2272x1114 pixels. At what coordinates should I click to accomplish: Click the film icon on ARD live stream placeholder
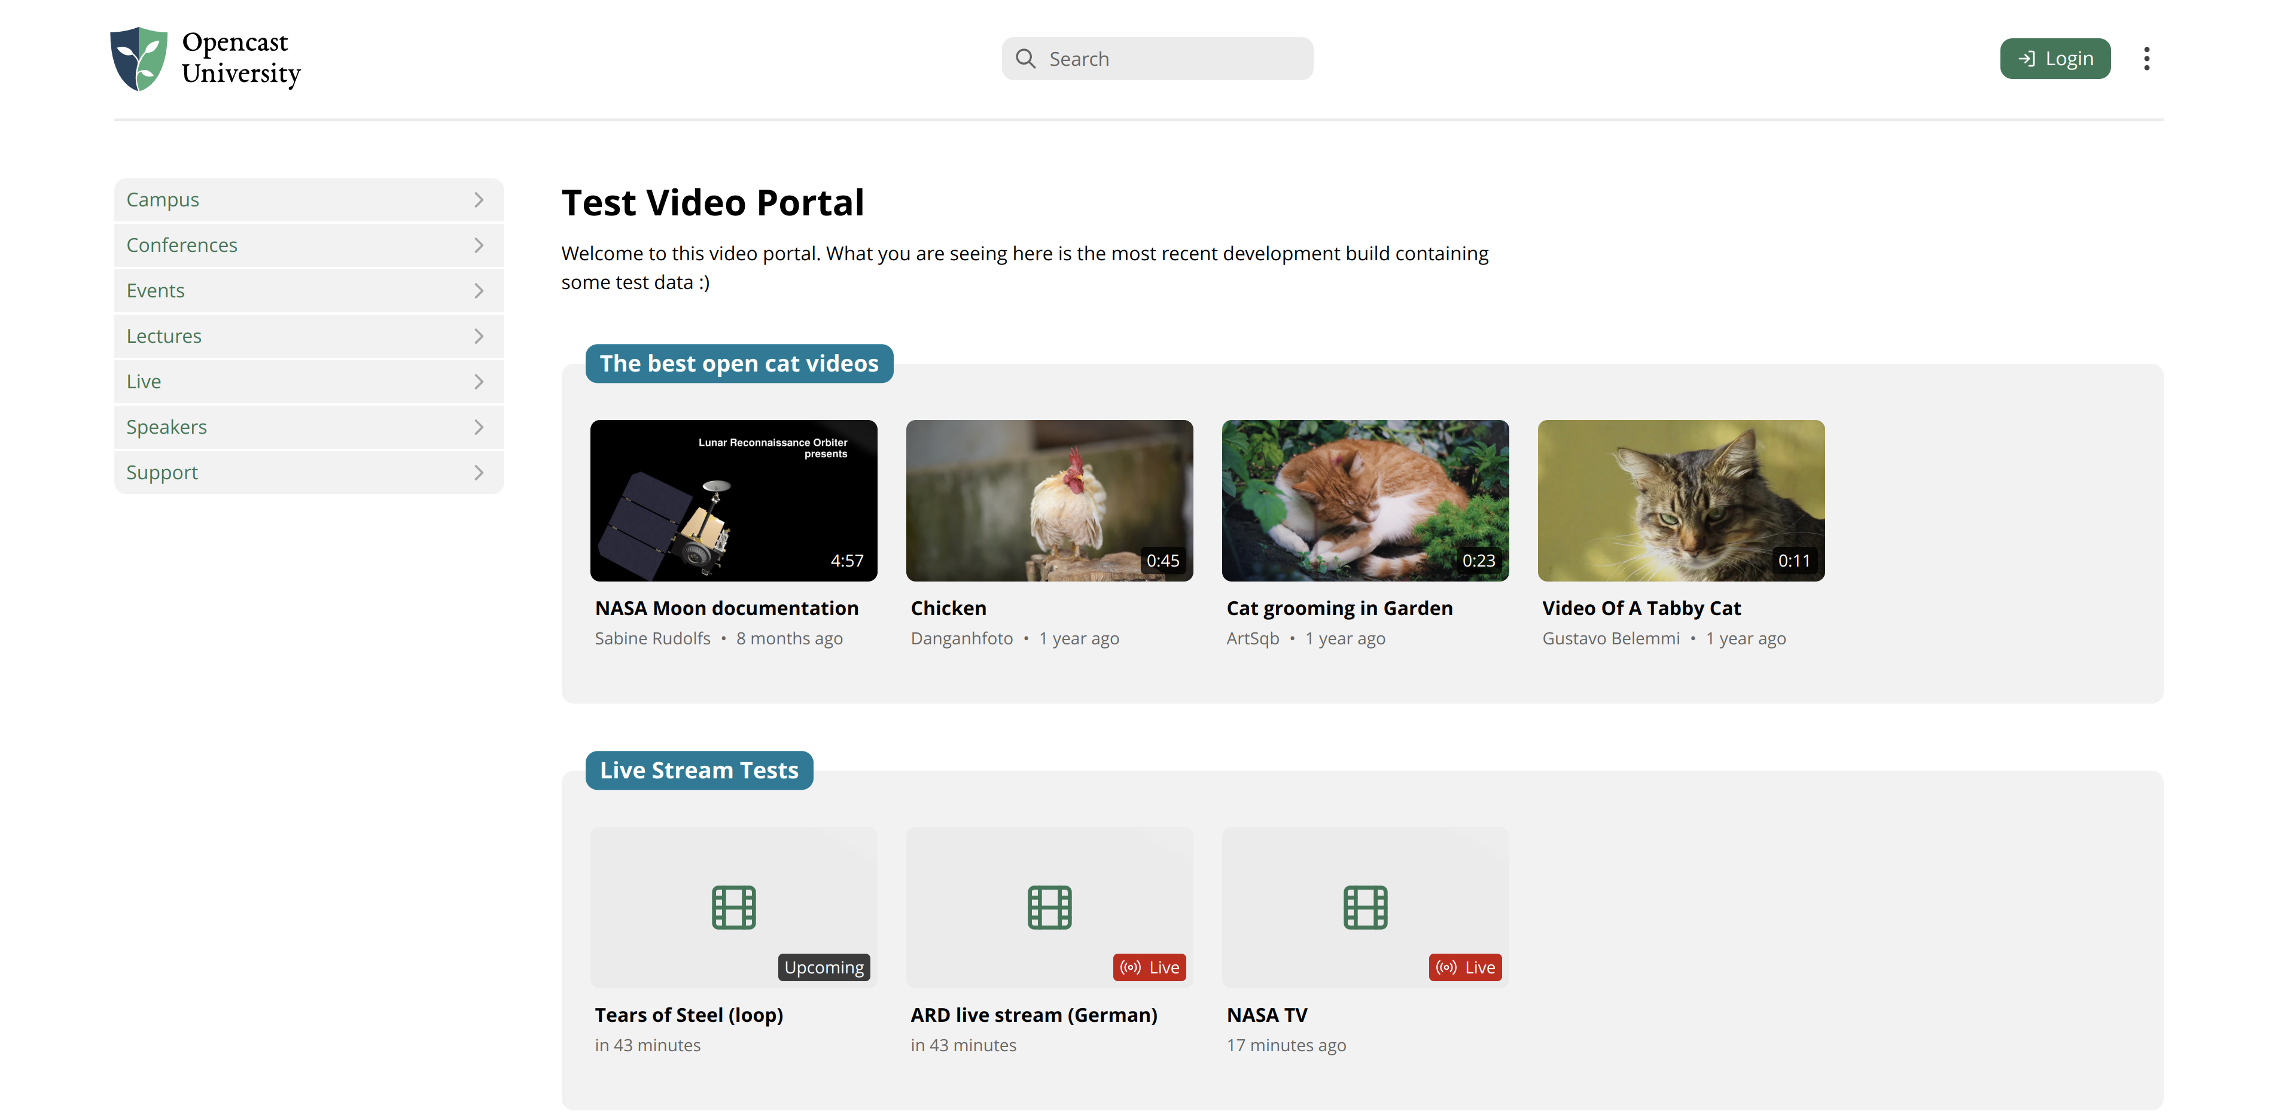point(1050,908)
